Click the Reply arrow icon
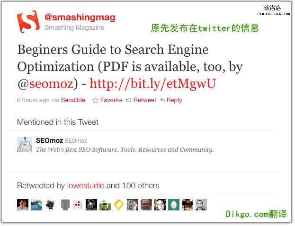 click(x=162, y=100)
